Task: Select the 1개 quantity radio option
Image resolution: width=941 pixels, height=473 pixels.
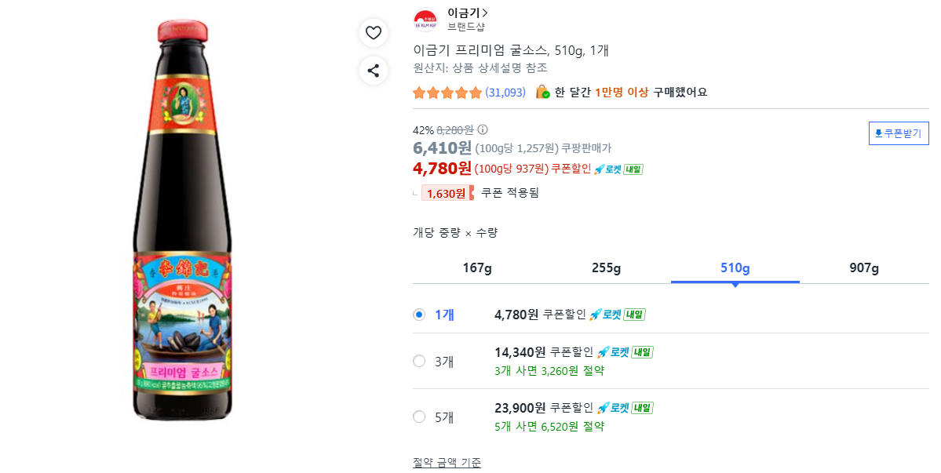Action: [419, 315]
